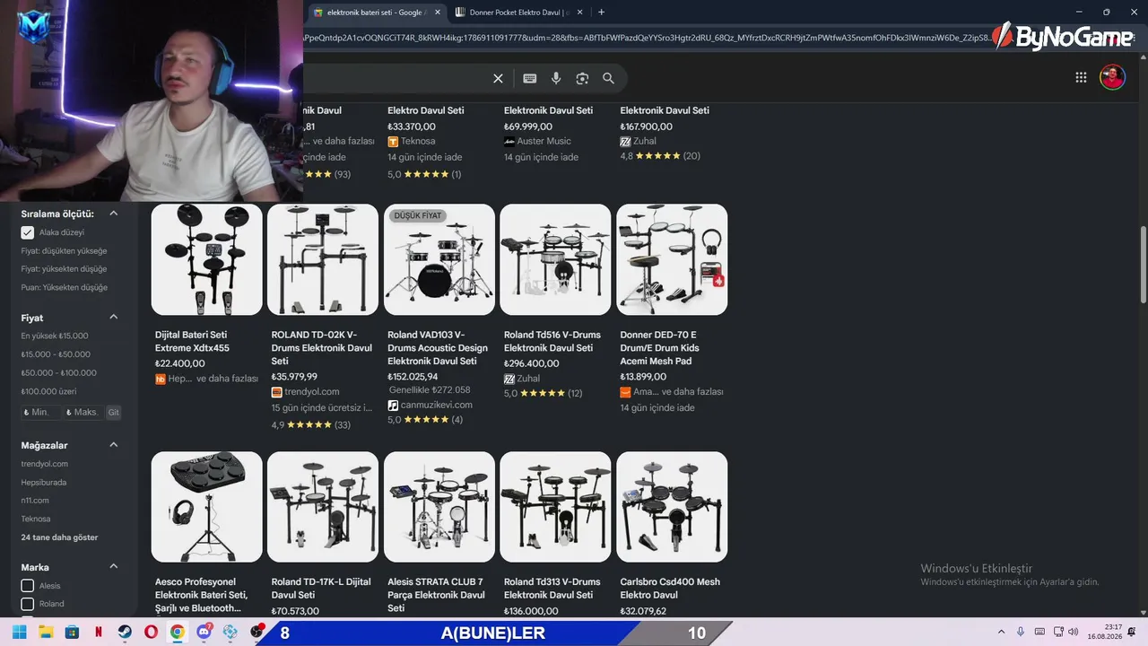Search by image with the Lens icon
Image resolution: width=1148 pixels, height=646 pixels.
click(582, 78)
